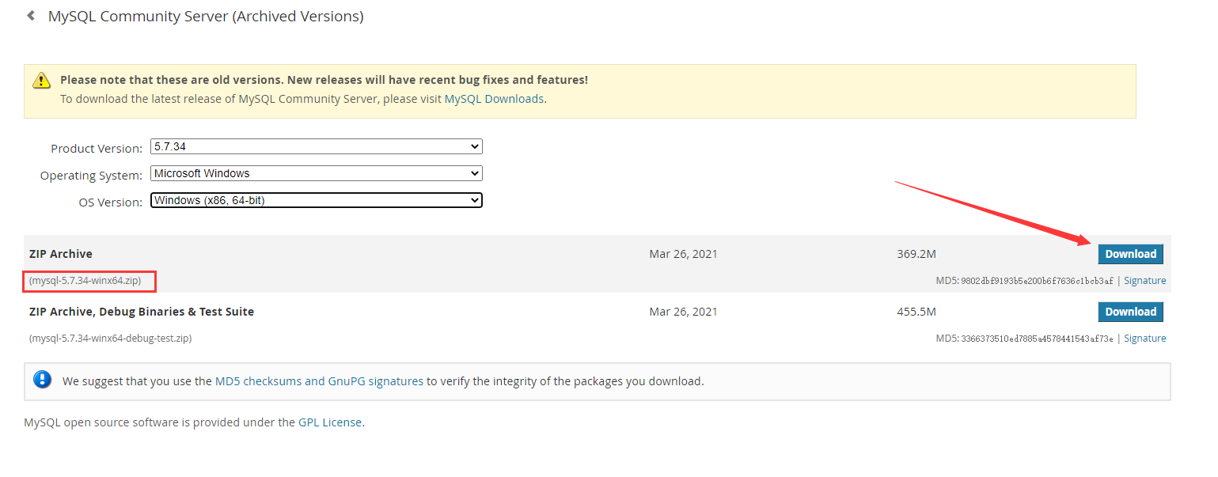Viewport: 1218px width, 477px height.
Task: Click the Product Version label
Action: [97, 149]
